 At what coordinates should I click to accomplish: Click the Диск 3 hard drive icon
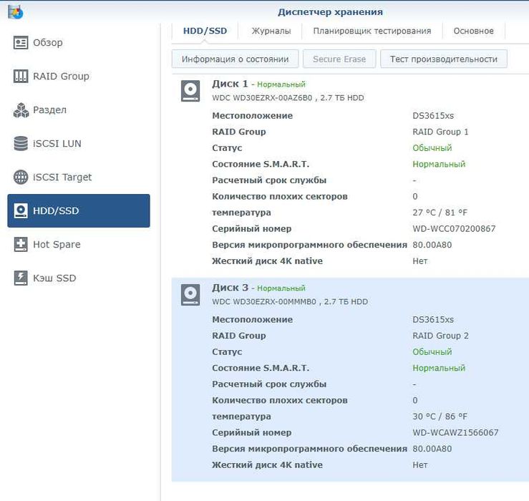coord(190,295)
